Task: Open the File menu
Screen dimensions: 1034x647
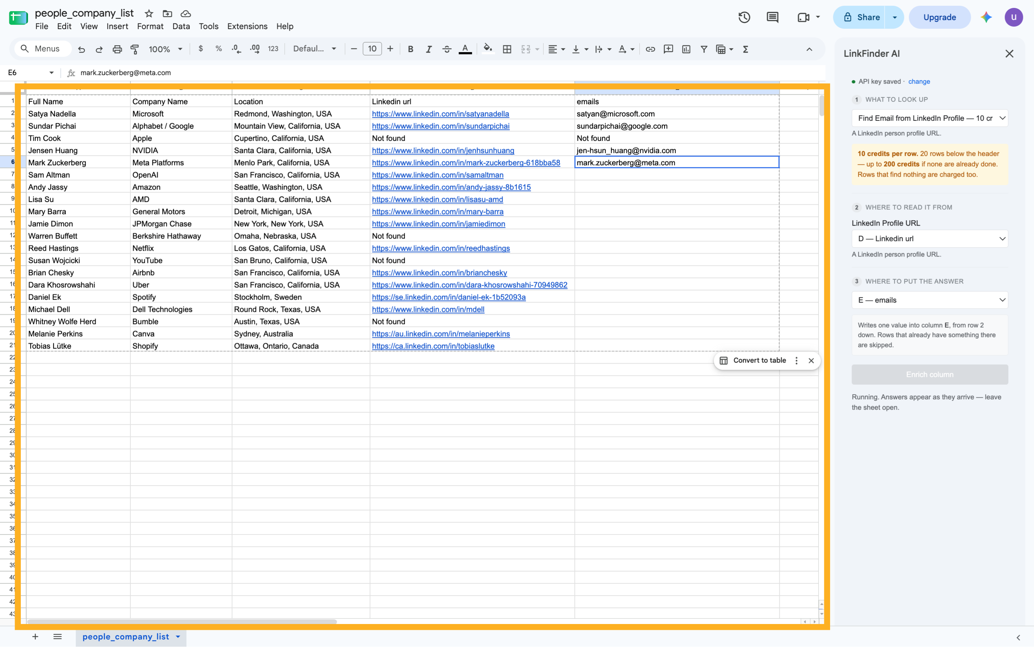Action: [42, 27]
